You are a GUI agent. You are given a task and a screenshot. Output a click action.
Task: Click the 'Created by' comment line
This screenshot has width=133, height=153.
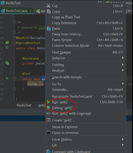pyautogui.click(x=32, y=28)
